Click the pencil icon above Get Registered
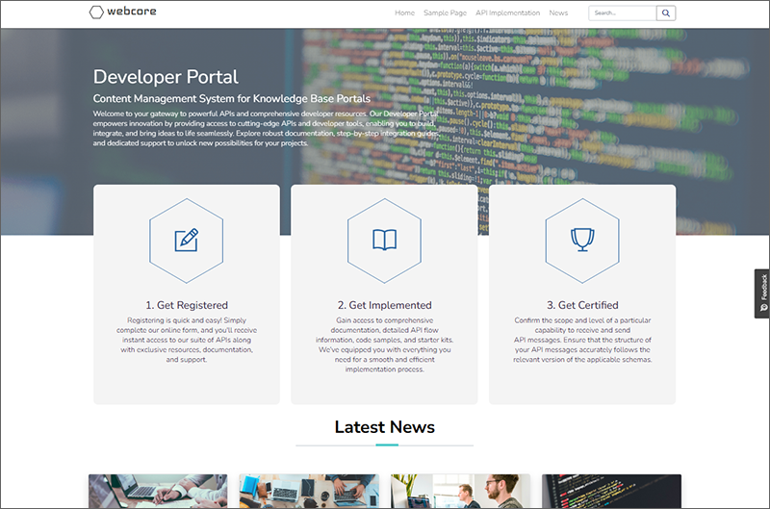Image resolution: width=770 pixels, height=509 pixels. pyautogui.click(x=186, y=240)
